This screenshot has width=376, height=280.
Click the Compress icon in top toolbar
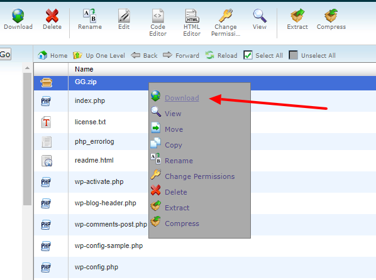tap(331, 16)
